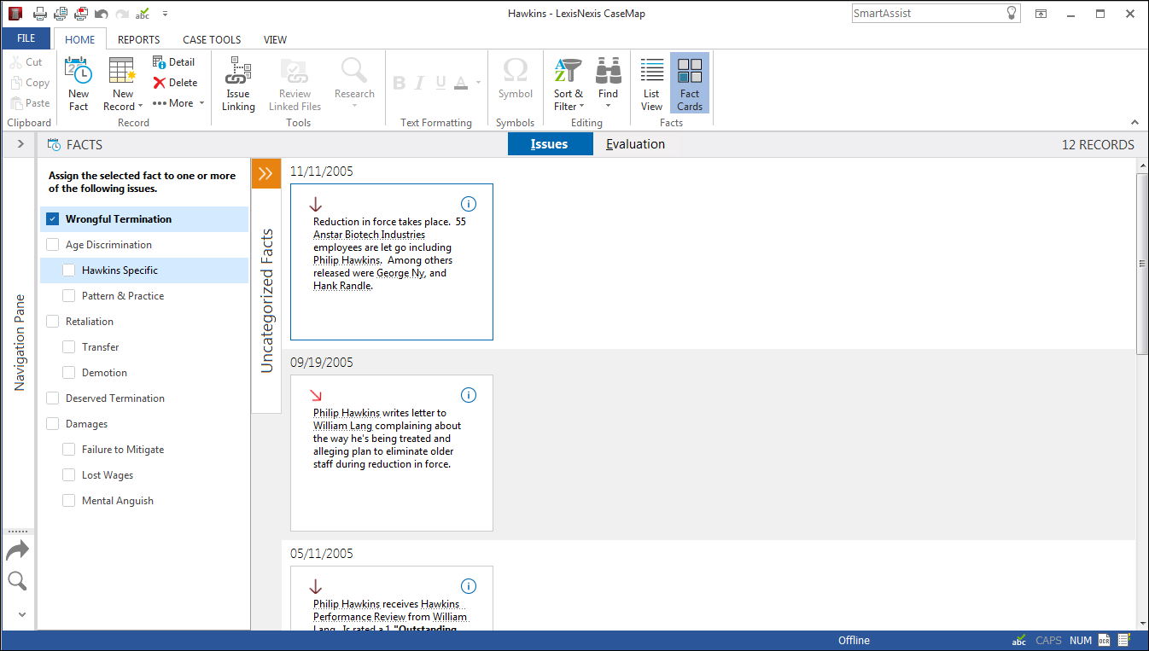Type in the SmartAssist search field
1149x651 pixels.
click(926, 14)
